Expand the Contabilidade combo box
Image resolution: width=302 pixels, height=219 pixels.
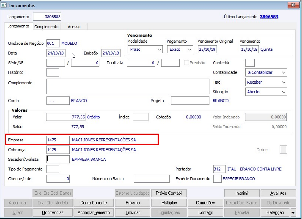tap(266, 72)
